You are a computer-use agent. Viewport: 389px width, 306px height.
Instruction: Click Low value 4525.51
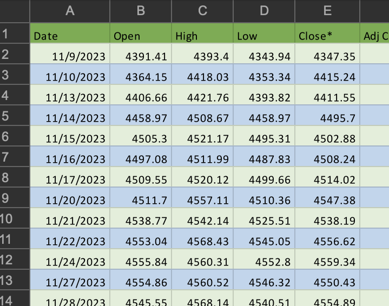tap(264, 218)
